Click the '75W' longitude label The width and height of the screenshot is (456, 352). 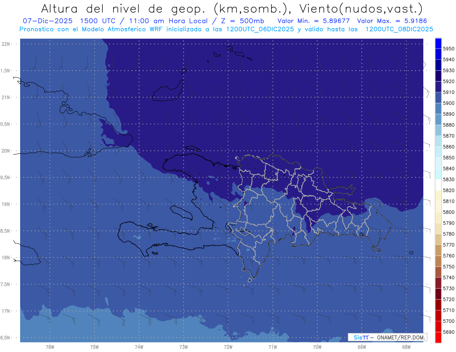(95, 347)
